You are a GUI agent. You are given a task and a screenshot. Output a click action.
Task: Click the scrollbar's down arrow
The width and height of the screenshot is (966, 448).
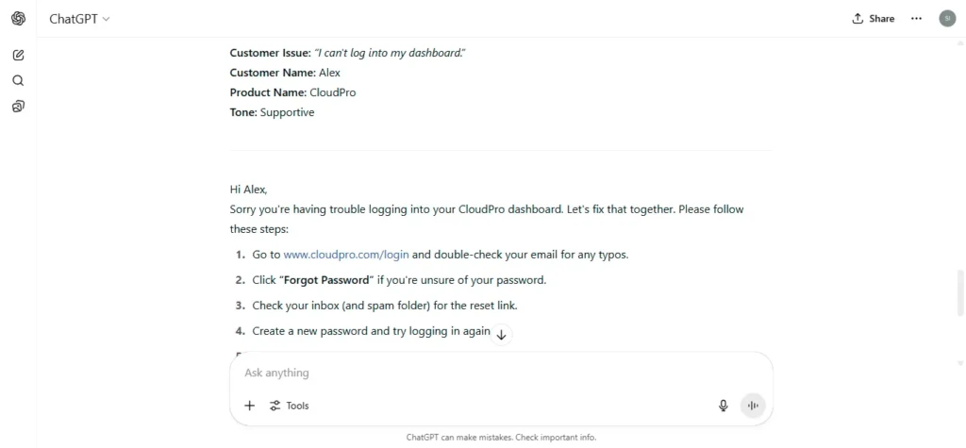(x=959, y=363)
